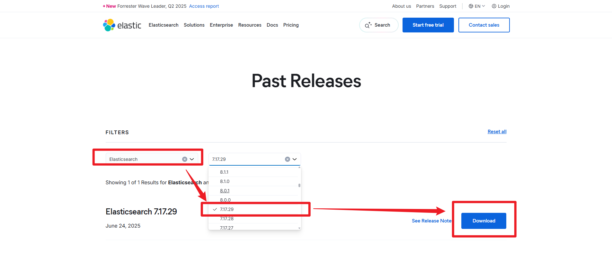
Task: Click the version list scroll-down arrow
Action: pyautogui.click(x=299, y=228)
